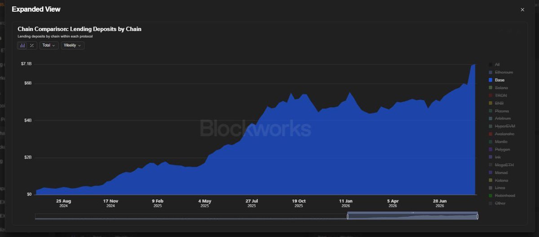Show Mantle series in legend

(x=499, y=141)
